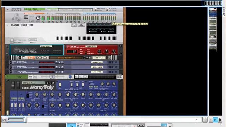This screenshot has width=226, height=127.
Task: Click the Bypass button in Master Section
Action: tap(33, 40)
